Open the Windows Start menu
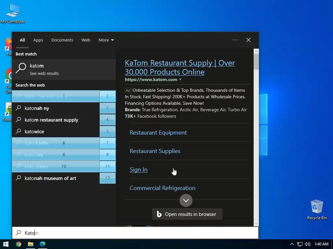333x249 pixels. coord(6,244)
